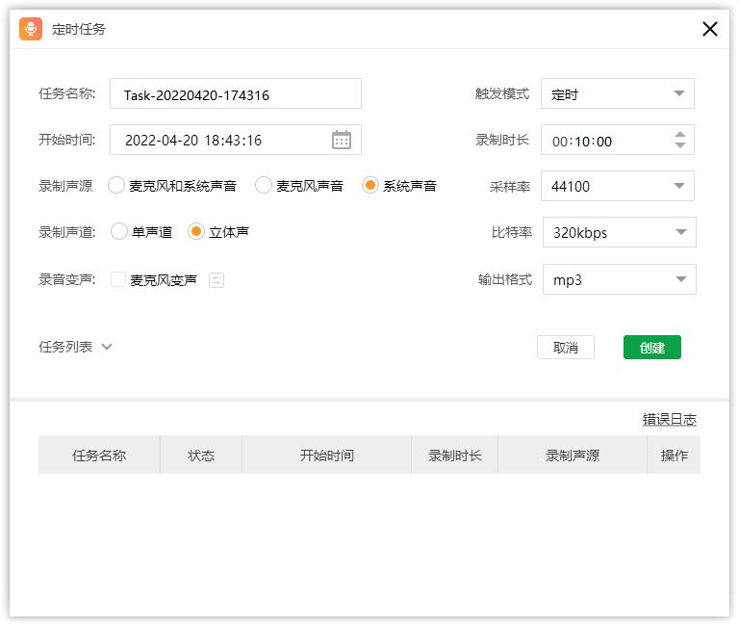Choose the 单声道 channel option
Image resolution: width=739 pixels, height=626 pixels.
coord(119,232)
